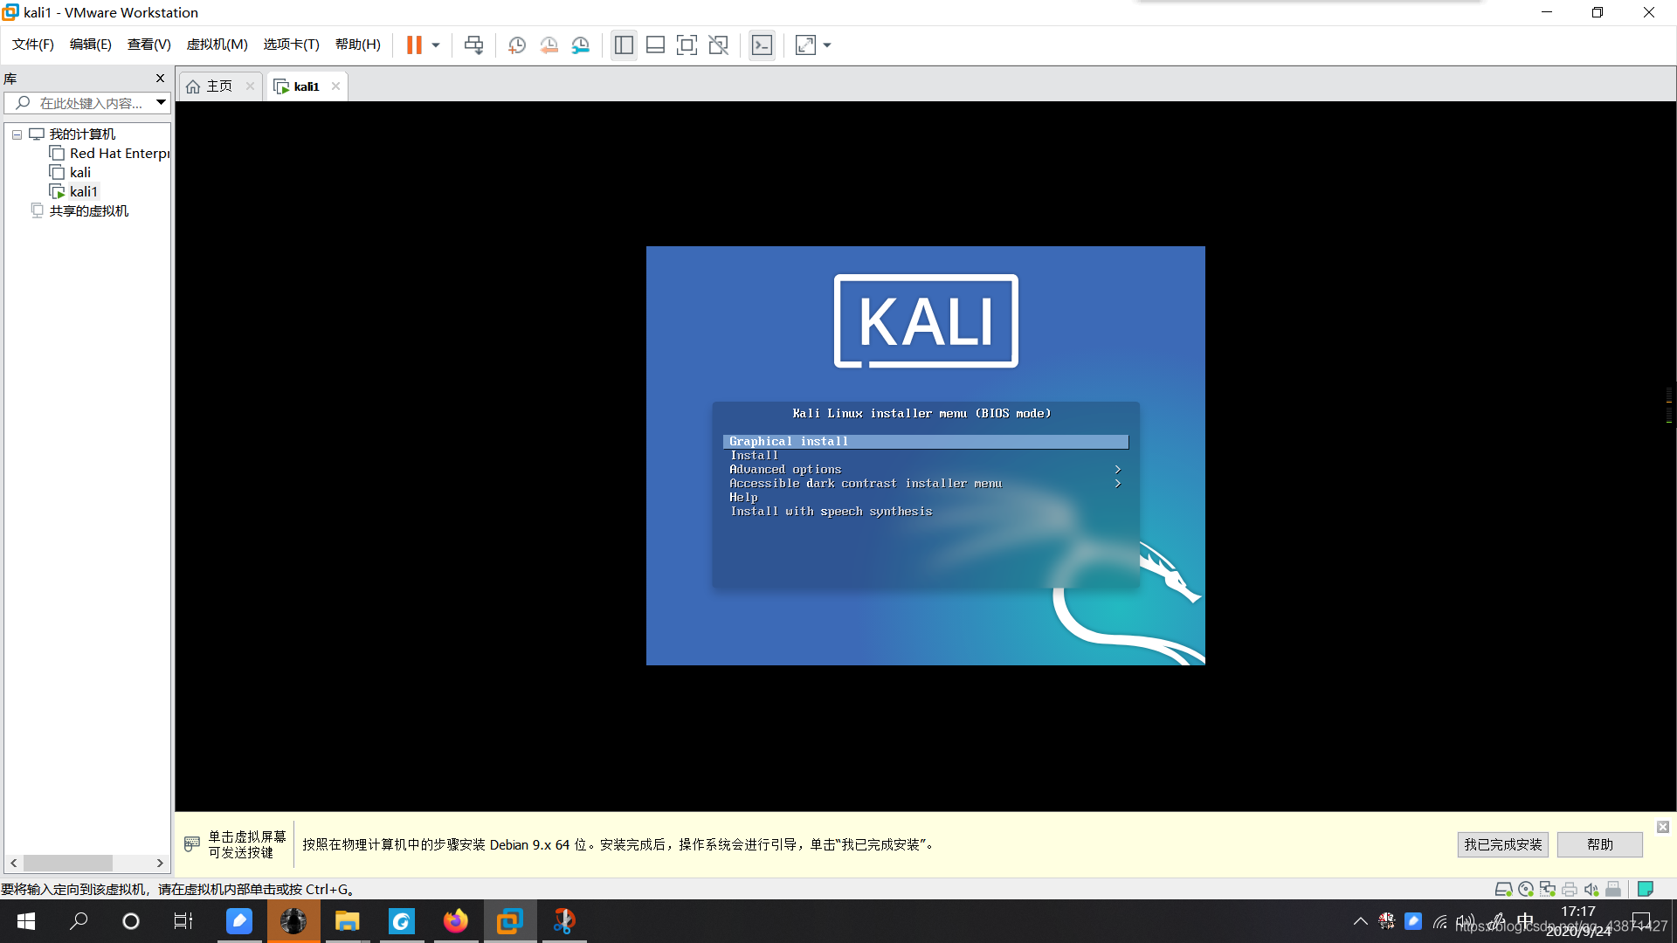Screen dimensions: 1677x943
Task: Select Advanced options in Kali menu
Action: pyautogui.click(x=926, y=470)
